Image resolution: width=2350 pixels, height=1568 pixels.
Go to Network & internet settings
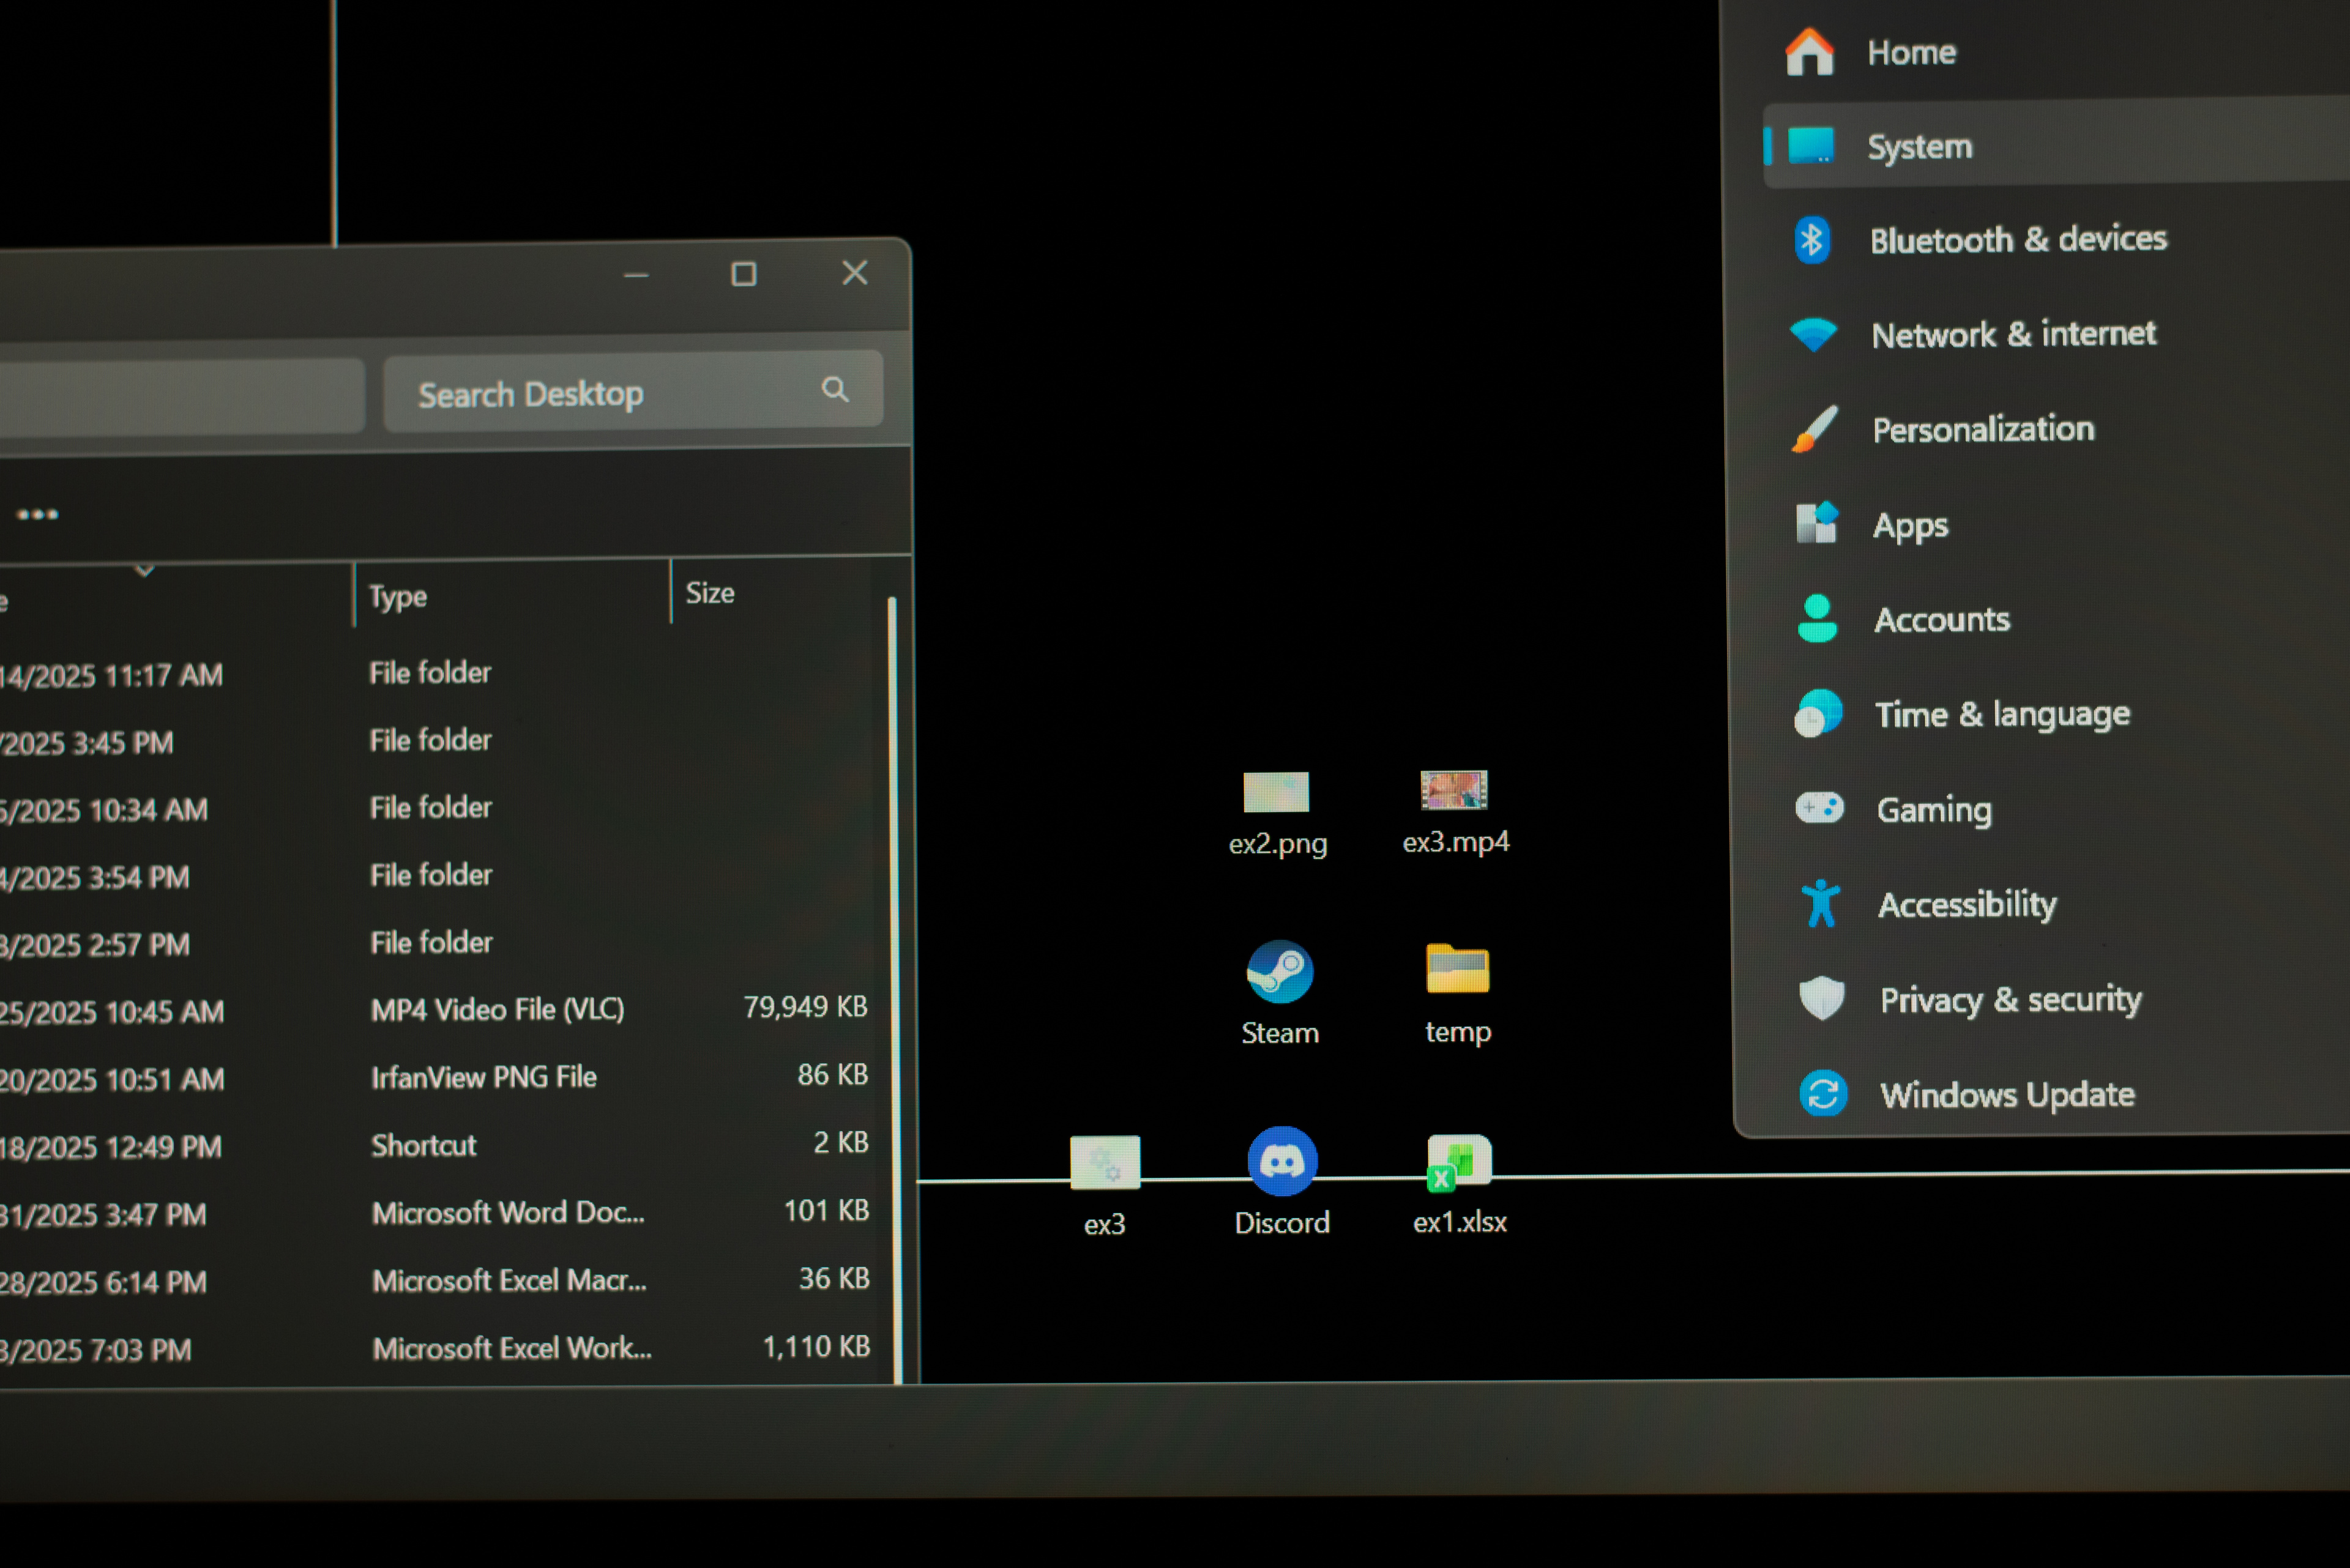[2012, 334]
